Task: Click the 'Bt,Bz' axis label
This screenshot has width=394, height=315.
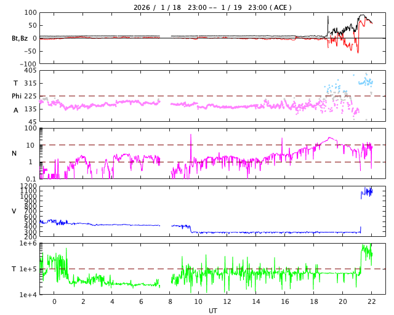Action: pos(20,38)
